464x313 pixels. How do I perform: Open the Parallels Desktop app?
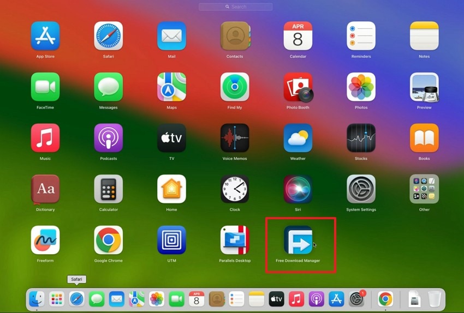235,240
